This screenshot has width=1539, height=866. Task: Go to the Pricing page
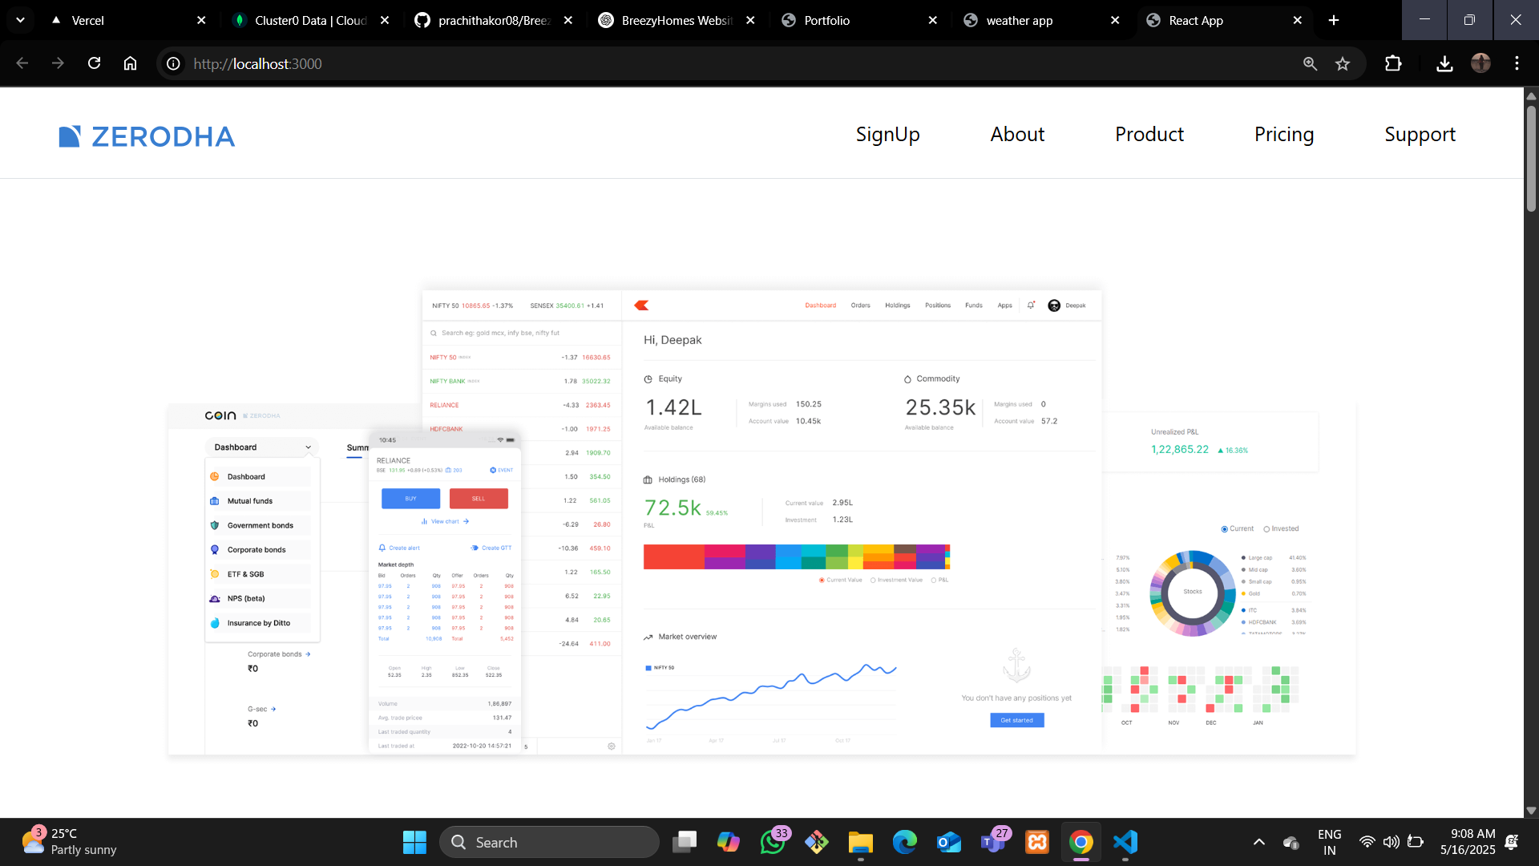pos(1283,134)
